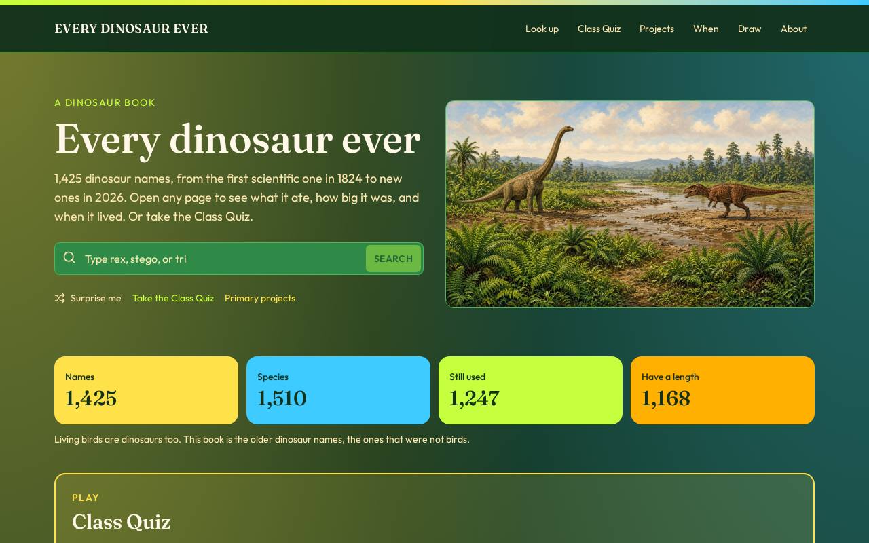
Task: Select the yellow Names 1,425 card
Action: (x=146, y=390)
